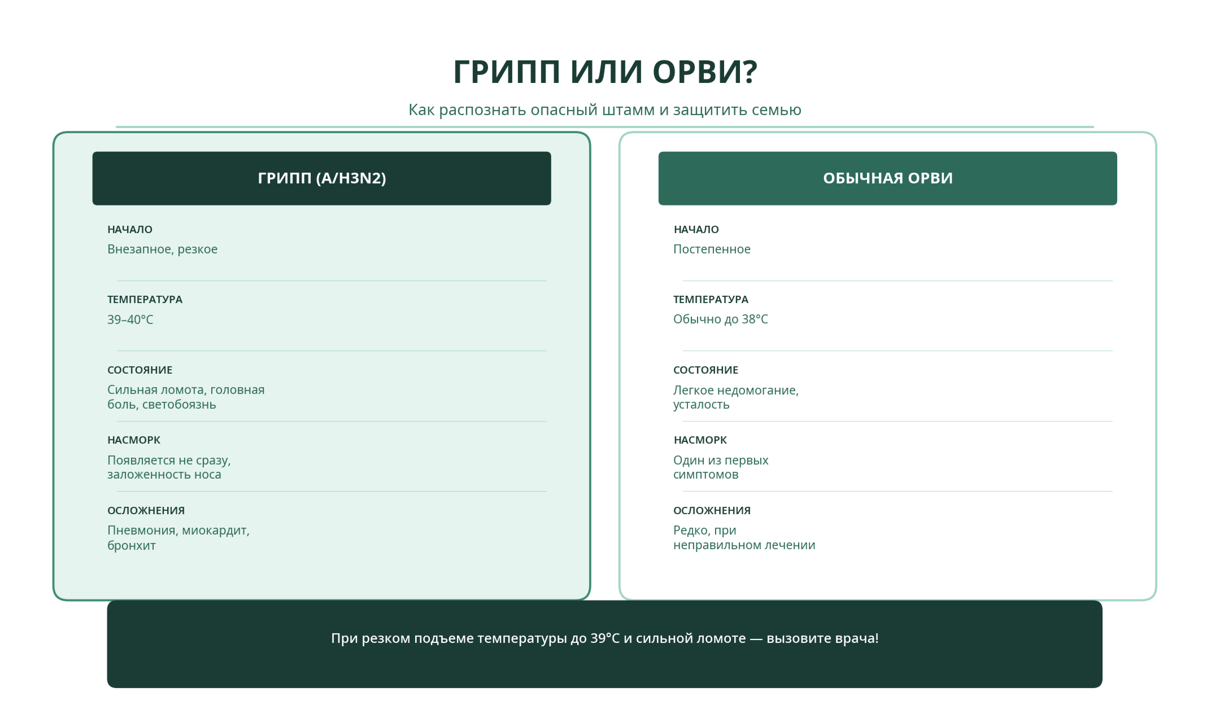Click "НАЧАЛО" label in the ОРВИ card

point(696,230)
